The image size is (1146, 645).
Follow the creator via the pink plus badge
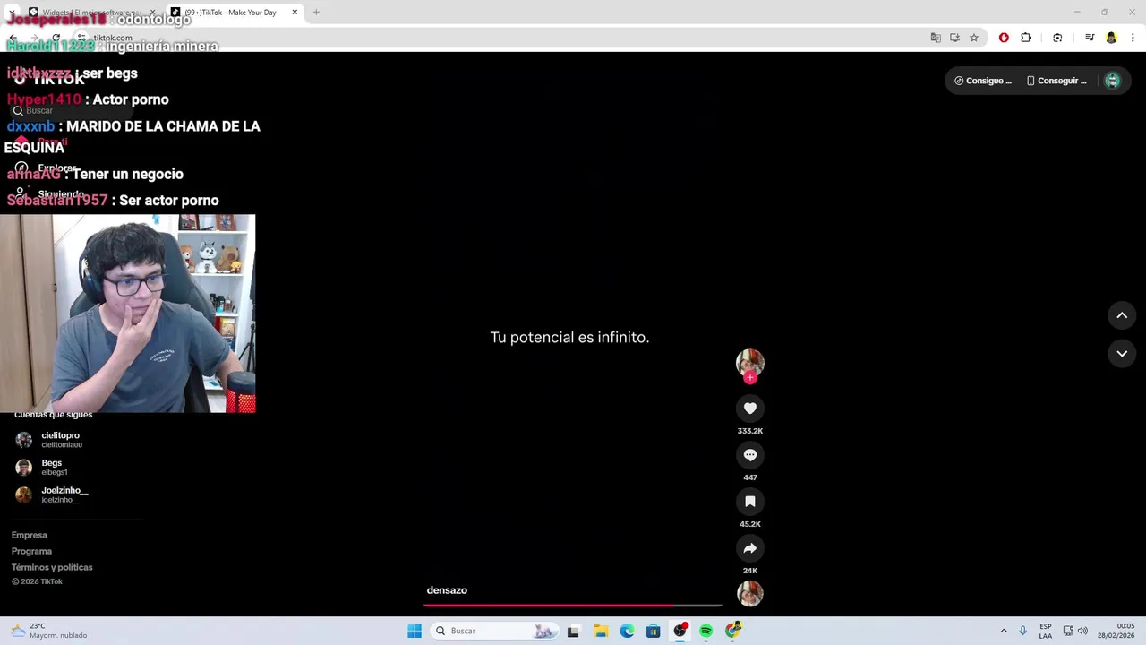pos(750,378)
